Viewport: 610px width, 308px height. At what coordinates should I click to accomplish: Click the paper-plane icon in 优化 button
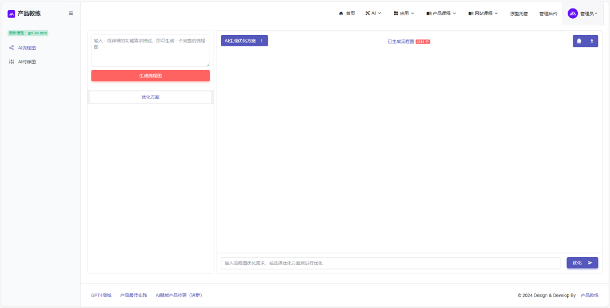point(590,263)
